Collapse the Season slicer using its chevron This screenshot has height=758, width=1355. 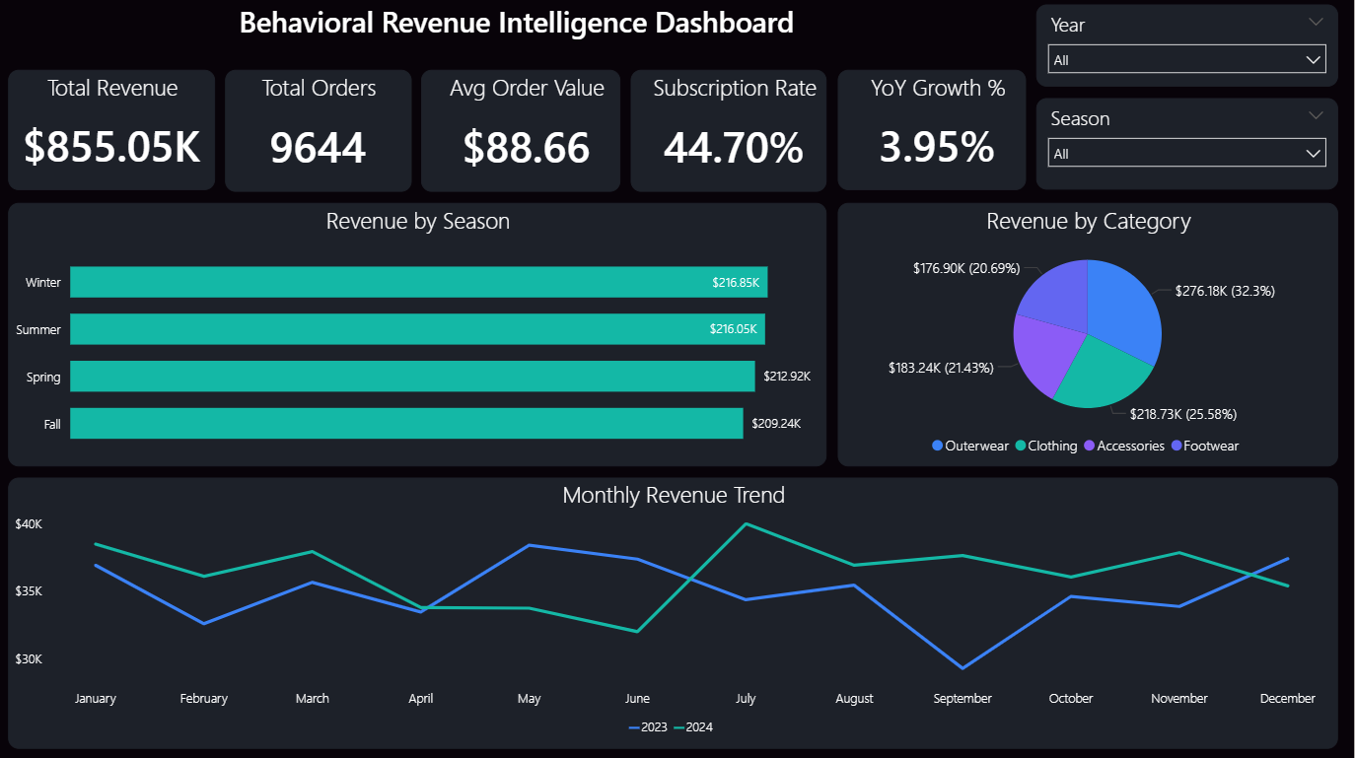1316,115
